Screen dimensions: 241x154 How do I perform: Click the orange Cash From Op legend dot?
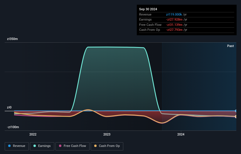(x=95, y=146)
